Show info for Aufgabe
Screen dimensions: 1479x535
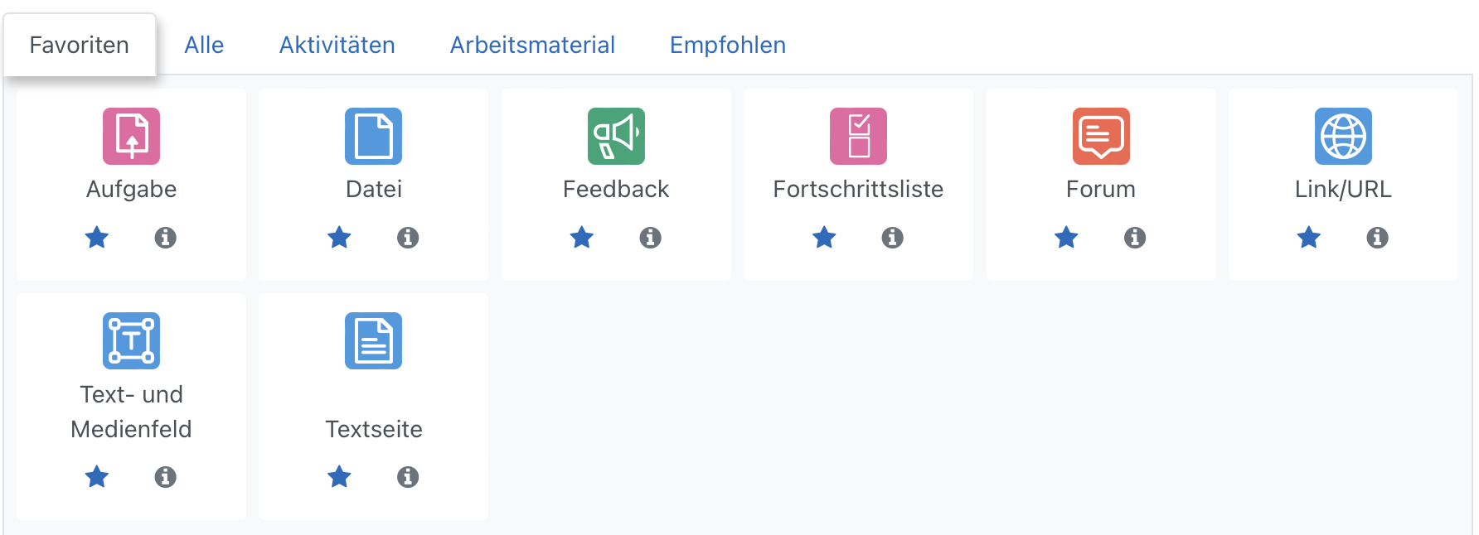[166, 238]
